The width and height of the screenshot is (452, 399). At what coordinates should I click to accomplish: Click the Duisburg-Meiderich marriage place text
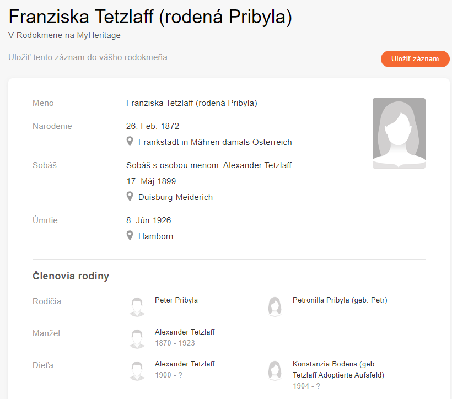[x=175, y=197]
